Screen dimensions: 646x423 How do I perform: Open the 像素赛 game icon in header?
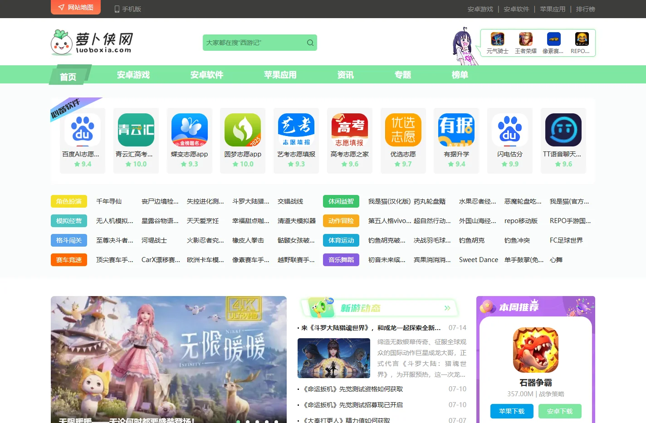tap(554, 39)
